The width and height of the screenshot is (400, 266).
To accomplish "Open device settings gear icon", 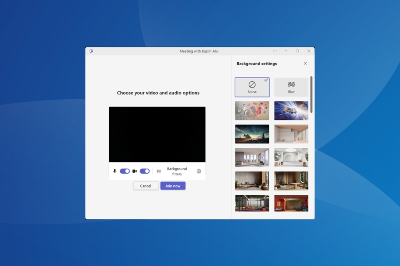I will point(199,171).
